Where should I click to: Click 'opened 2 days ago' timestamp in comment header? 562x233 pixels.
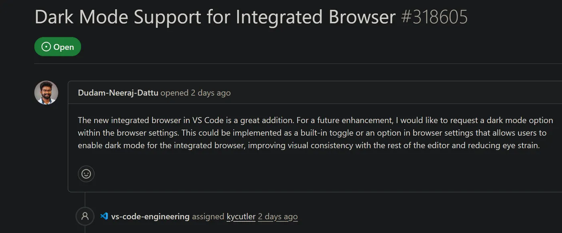[x=195, y=93]
